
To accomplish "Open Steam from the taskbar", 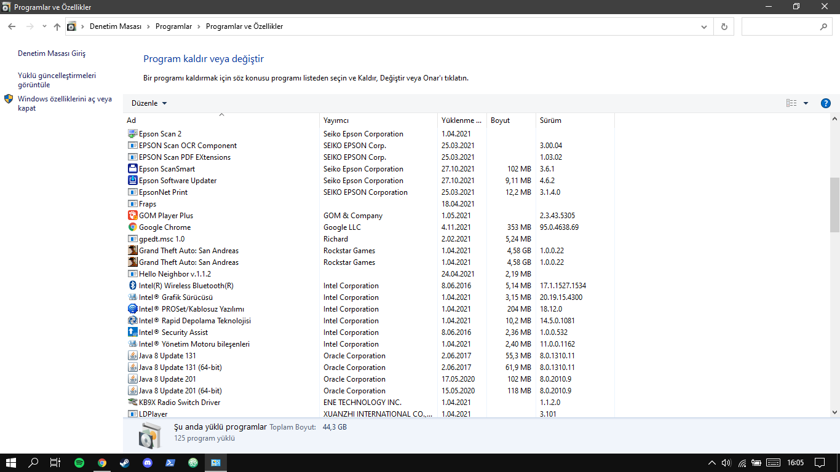I will (125, 463).
